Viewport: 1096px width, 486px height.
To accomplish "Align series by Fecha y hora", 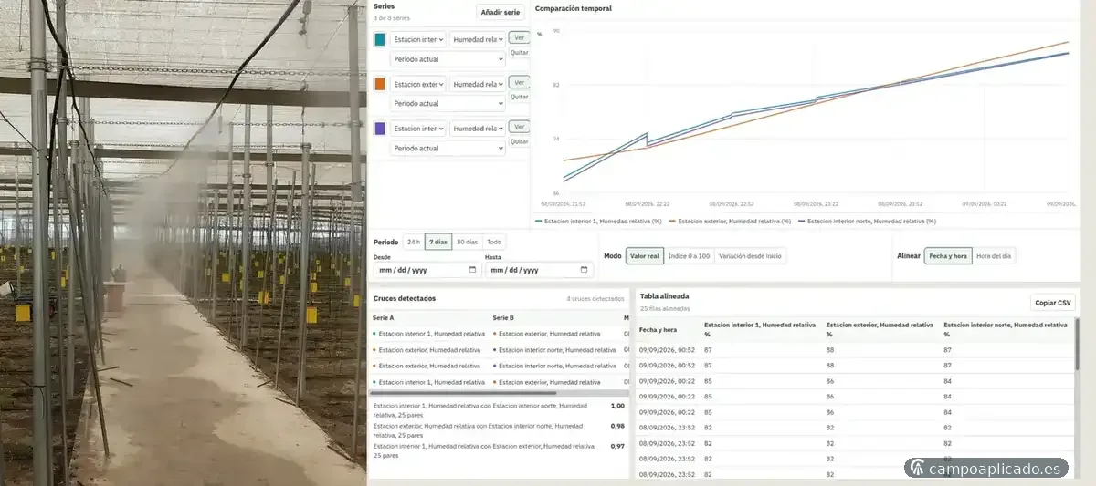I will [948, 256].
